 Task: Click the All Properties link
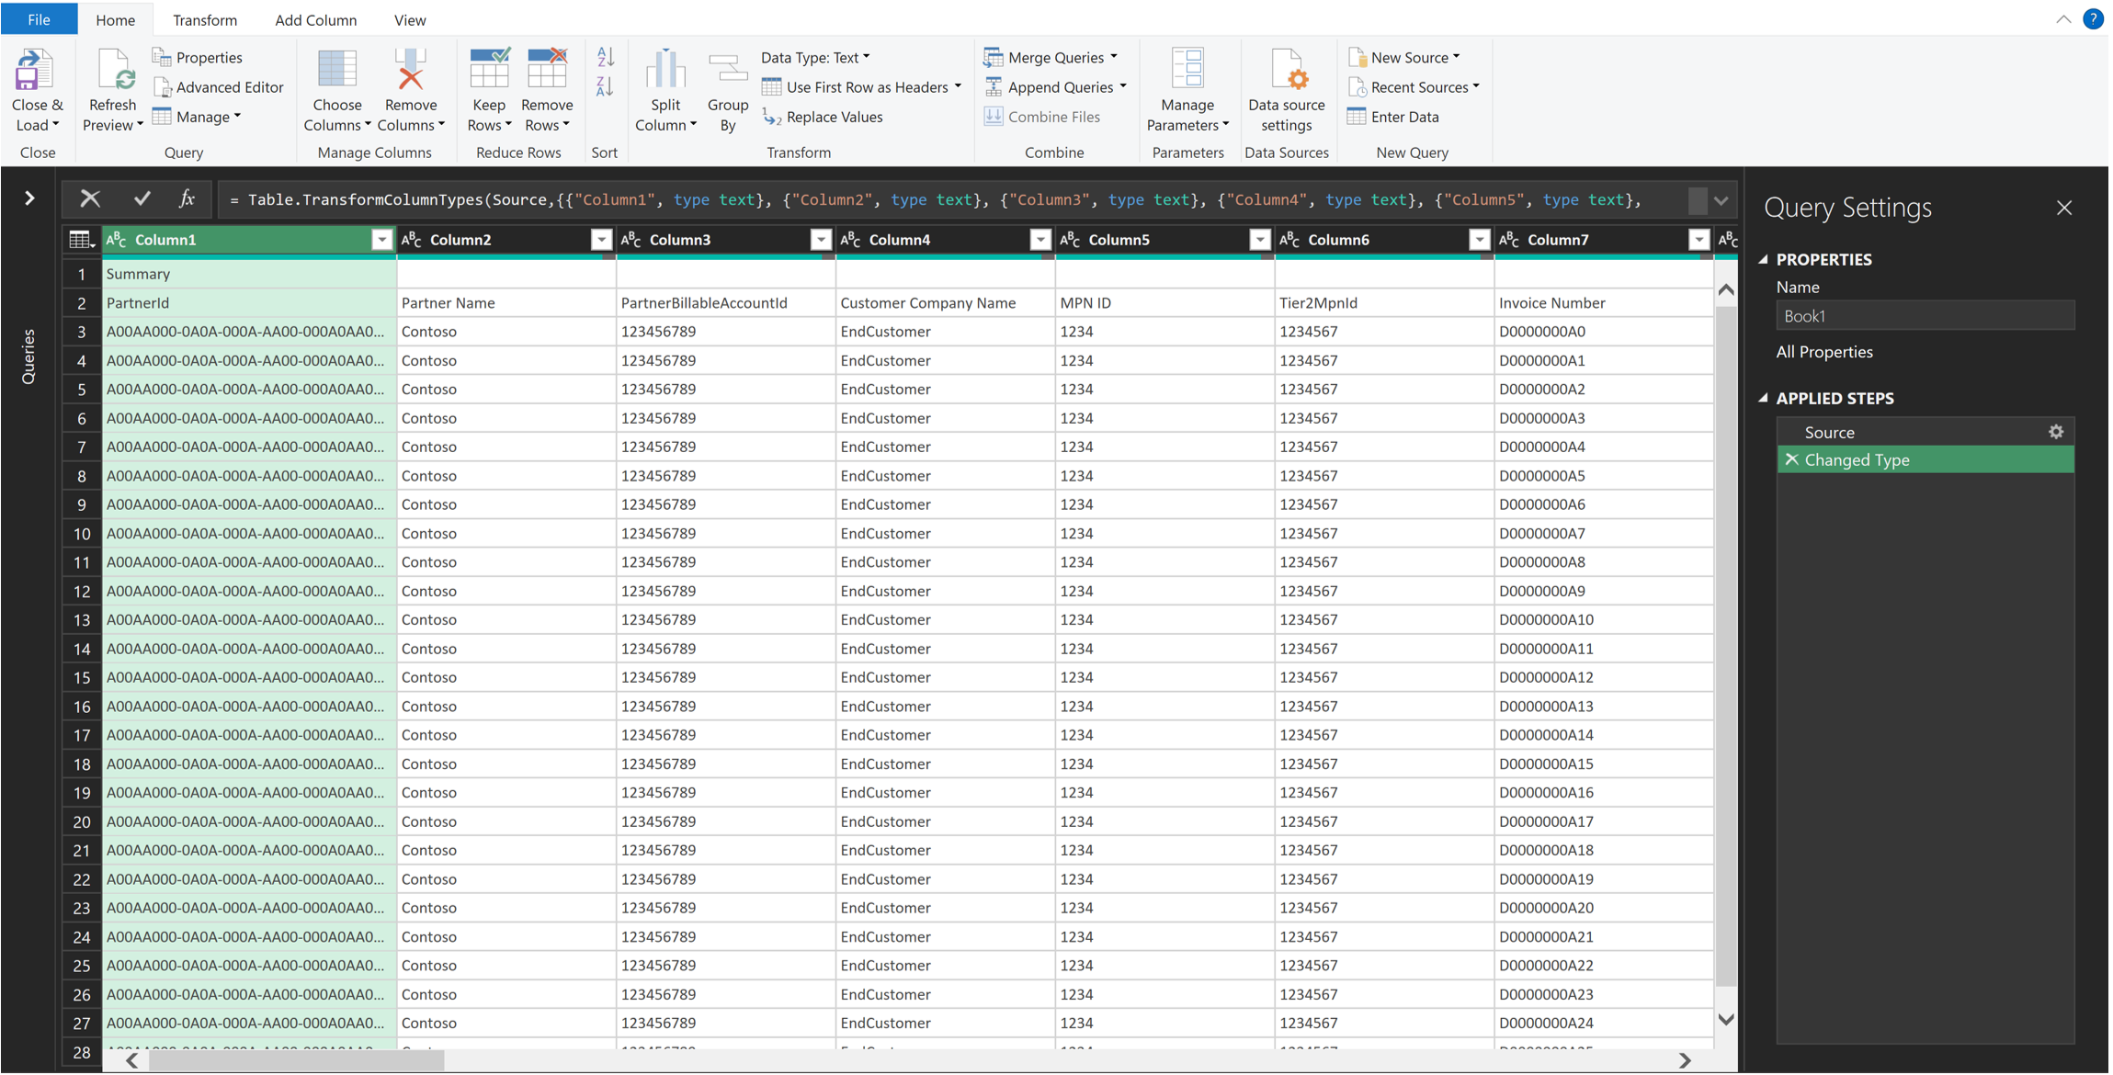1823,352
